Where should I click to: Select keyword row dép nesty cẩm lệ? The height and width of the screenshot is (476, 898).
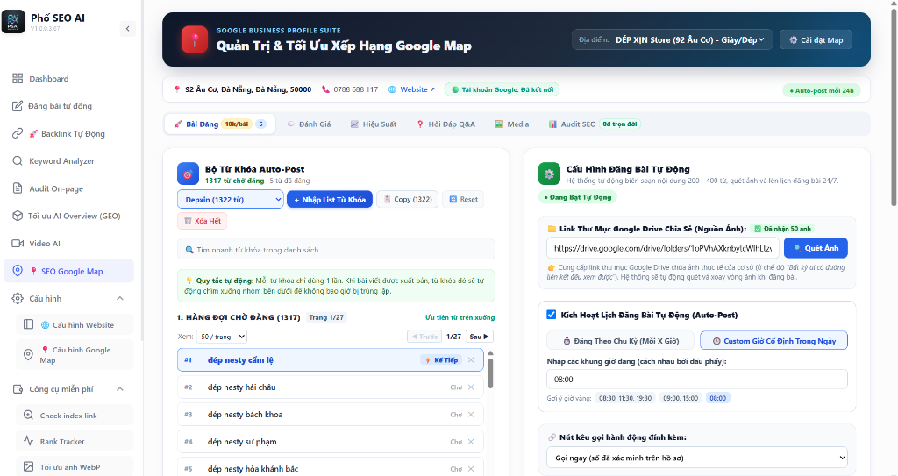[331, 359]
